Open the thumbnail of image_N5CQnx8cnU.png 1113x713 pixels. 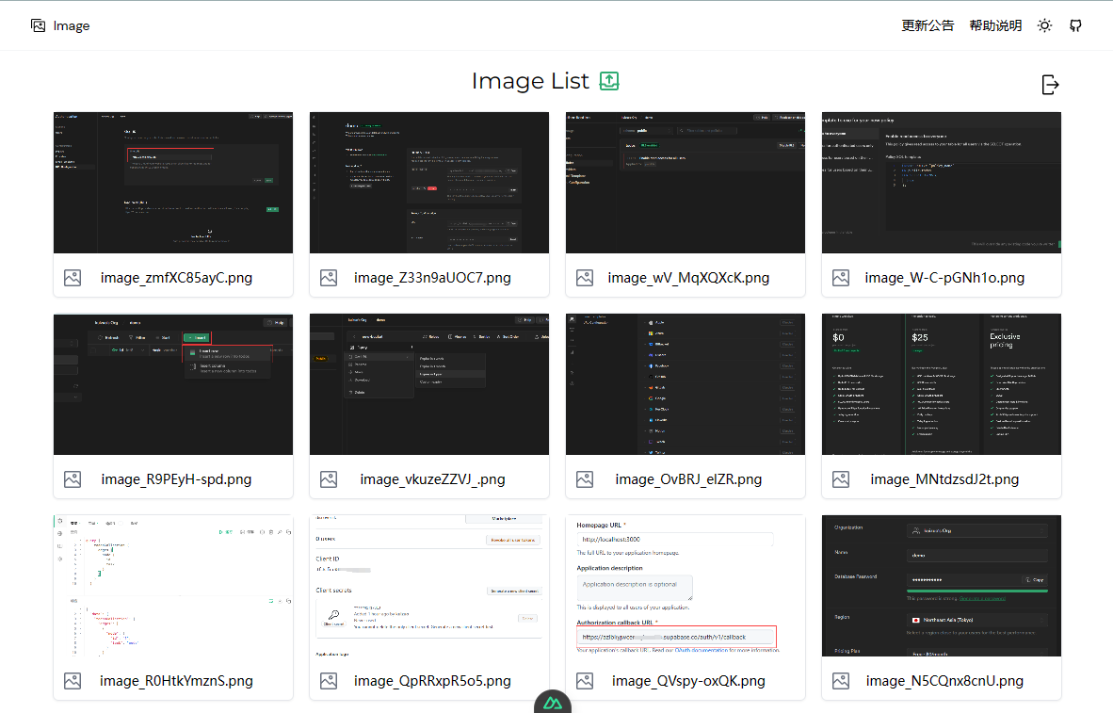(942, 585)
